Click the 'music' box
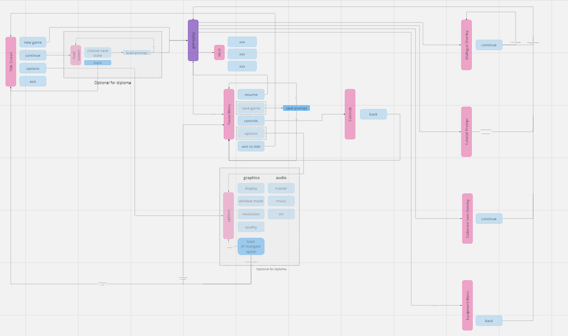568x336 pixels. pyautogui.click(x=281, y=201)
